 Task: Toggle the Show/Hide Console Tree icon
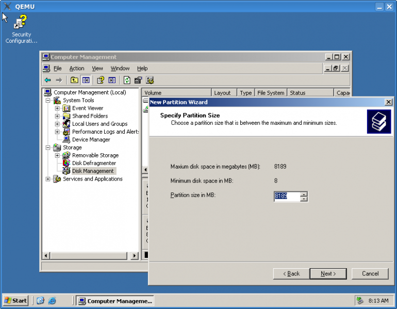tap(86, 80)
